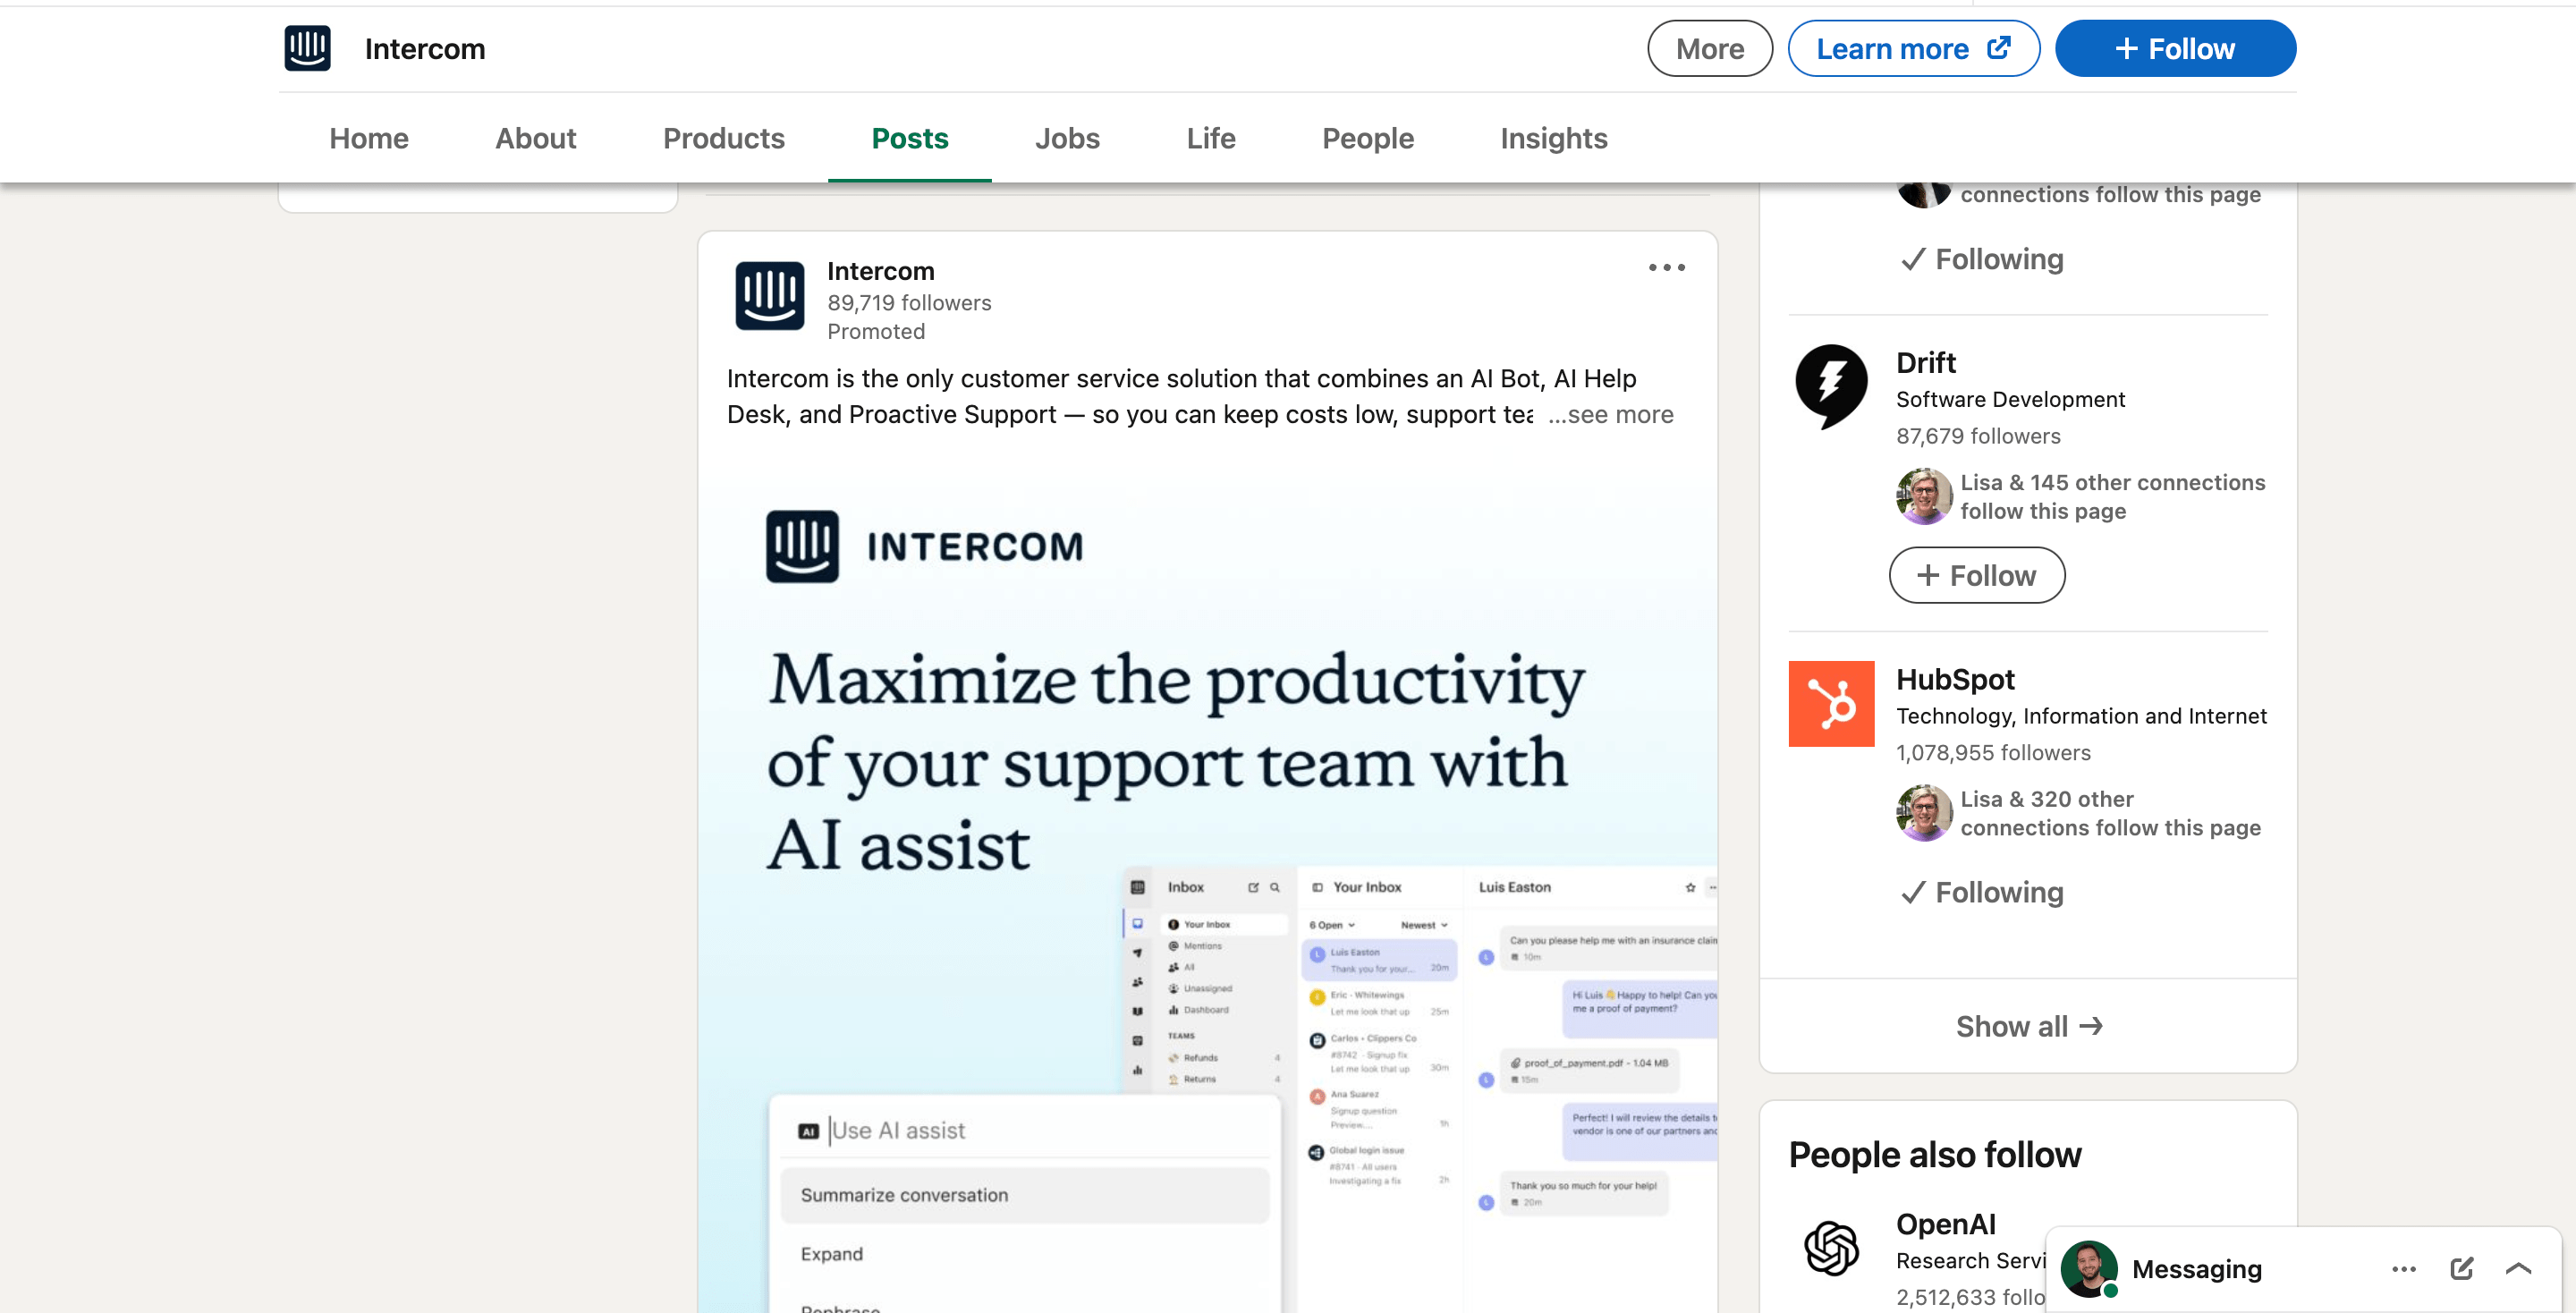This screenshot has height=1313, width=2576.
Task: Click the Learn more external link
Action: coord(1913,47)
